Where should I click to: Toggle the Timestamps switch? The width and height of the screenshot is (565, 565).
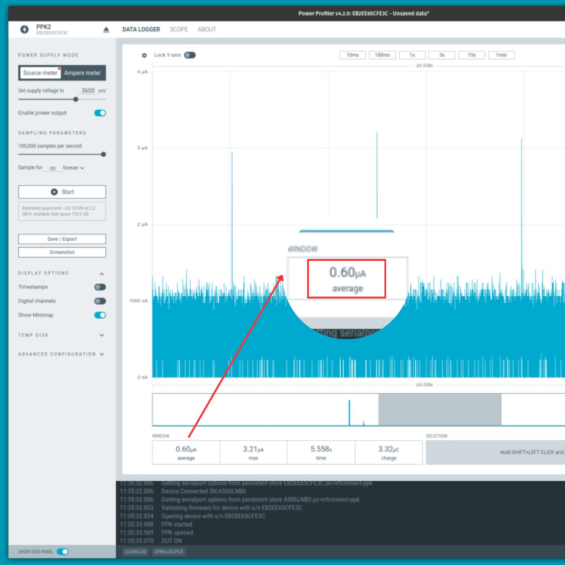tap(100, 287)
